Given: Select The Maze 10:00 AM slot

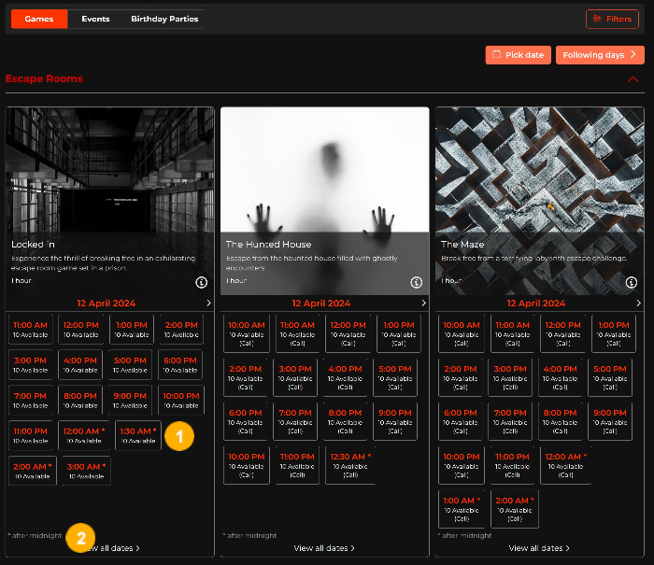Looking at the screenshot, I should (x=462, y=333).
